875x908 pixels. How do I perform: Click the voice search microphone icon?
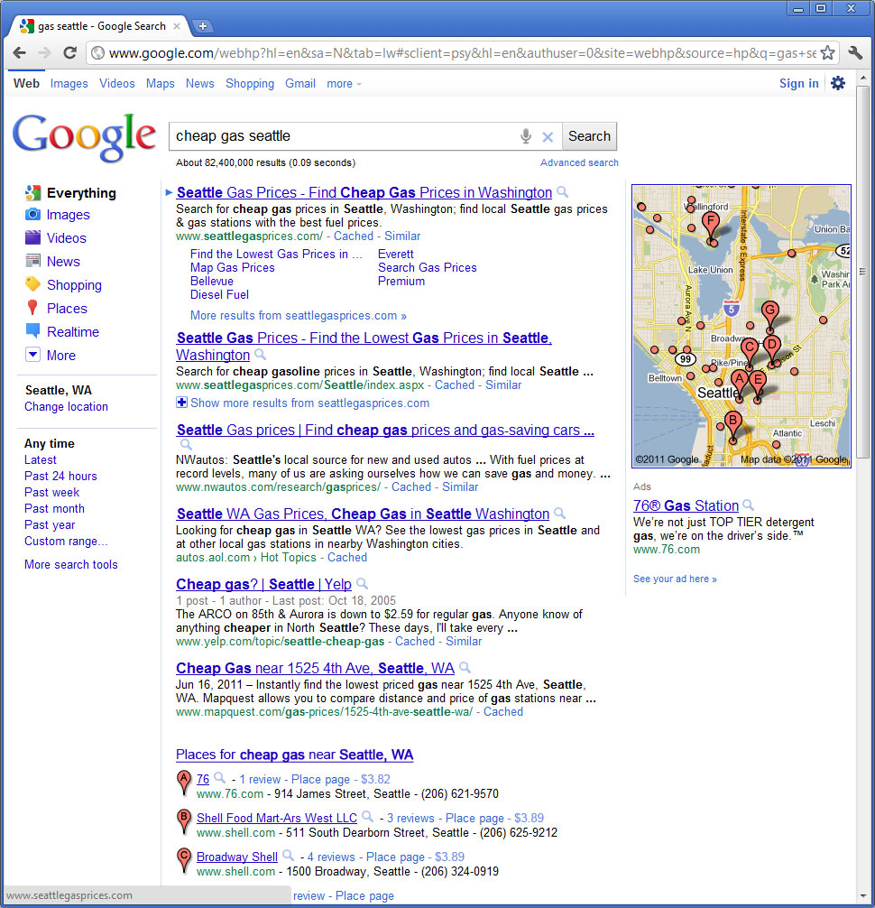click(526, 136)
